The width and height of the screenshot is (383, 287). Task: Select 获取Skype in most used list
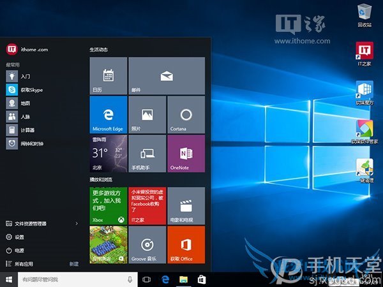(x=43, y=90)
